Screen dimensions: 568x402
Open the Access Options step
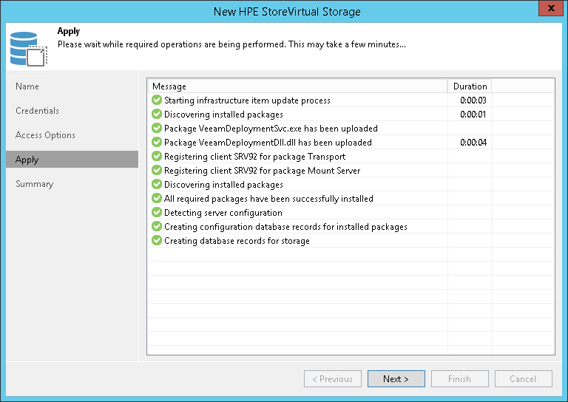[45, 135]
